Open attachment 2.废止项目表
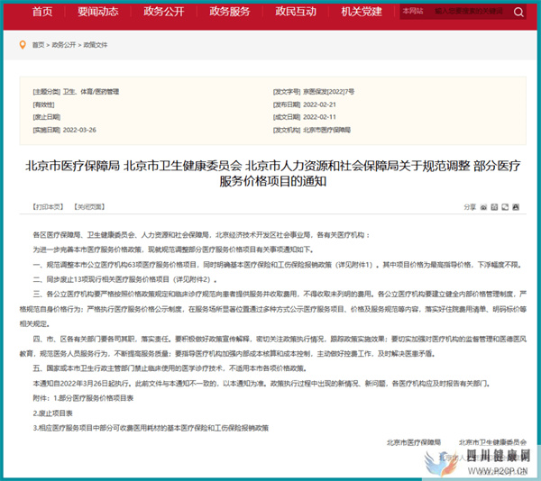 (x=53, y=413)
